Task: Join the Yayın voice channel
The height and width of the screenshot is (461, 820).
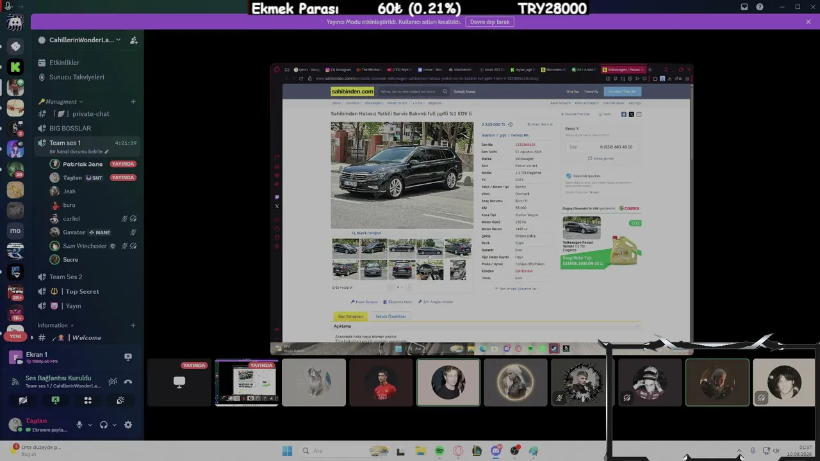Action: pyautogui.click(x=87, y=306)
